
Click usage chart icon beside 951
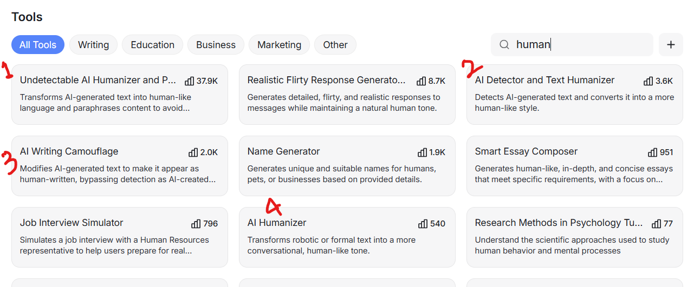652,152
